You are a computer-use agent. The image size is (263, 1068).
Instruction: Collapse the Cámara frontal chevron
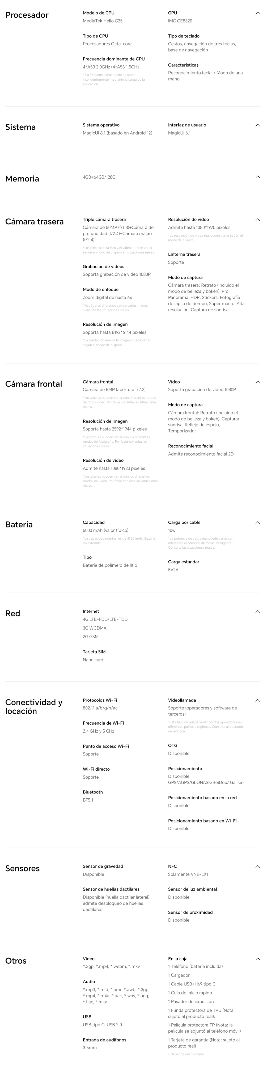[258, 382]
